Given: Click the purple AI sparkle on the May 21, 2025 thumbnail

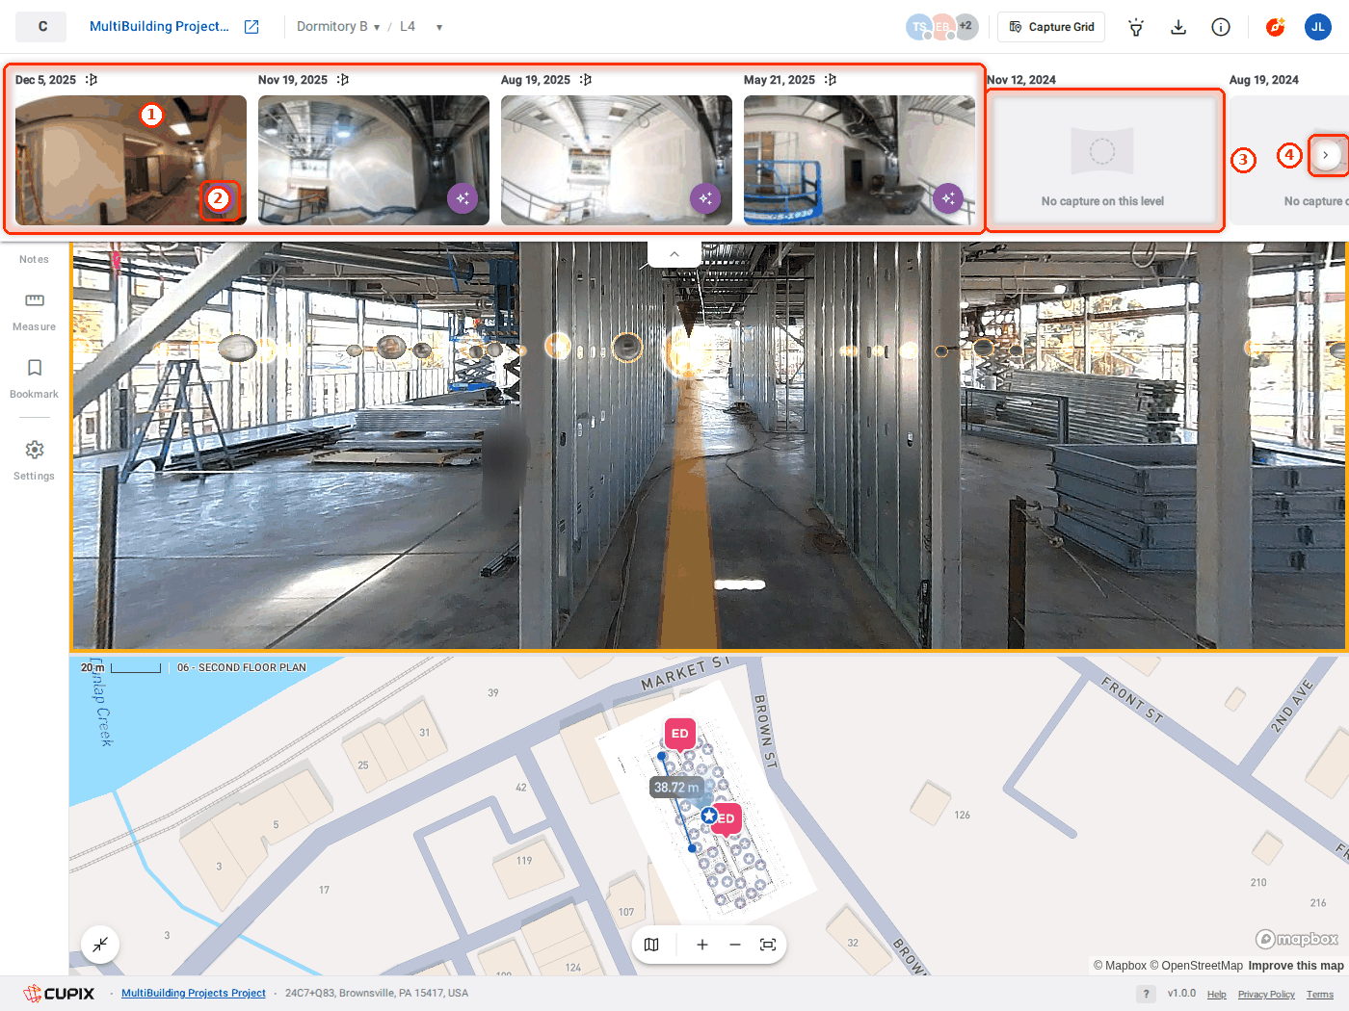Looking at the screenshot, I should click(x=948, y=198).
